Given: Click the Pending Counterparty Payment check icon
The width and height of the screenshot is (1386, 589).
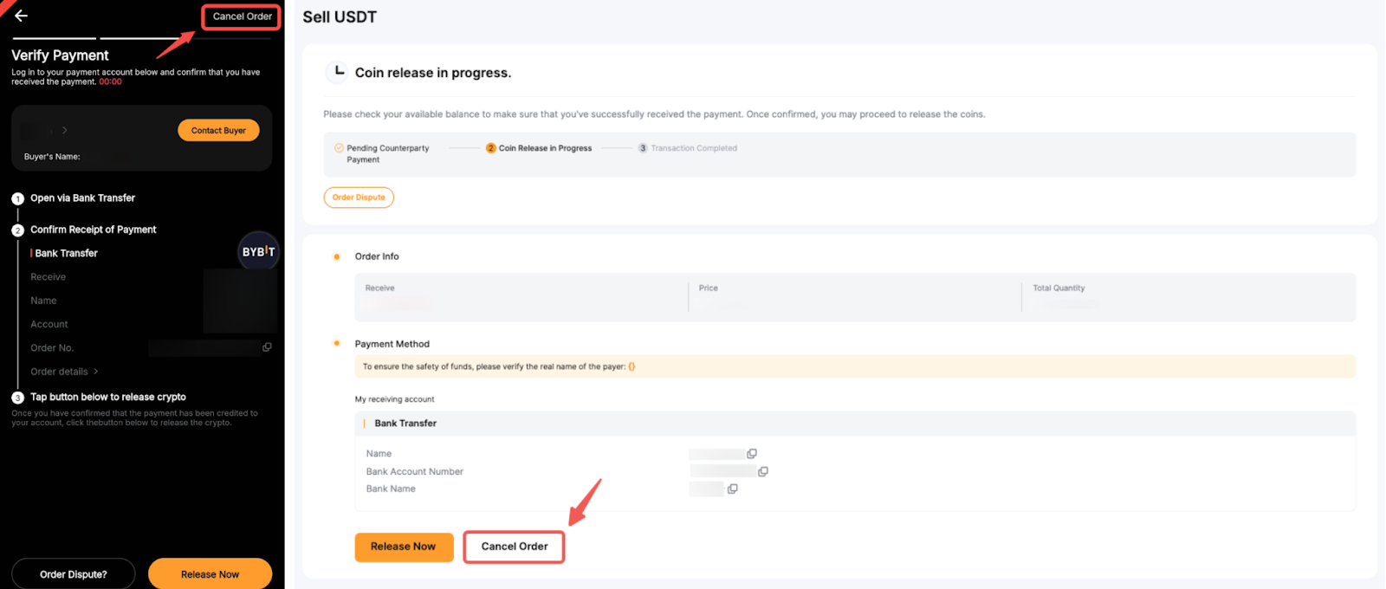Looking at the screenshot, I should 339,148.
